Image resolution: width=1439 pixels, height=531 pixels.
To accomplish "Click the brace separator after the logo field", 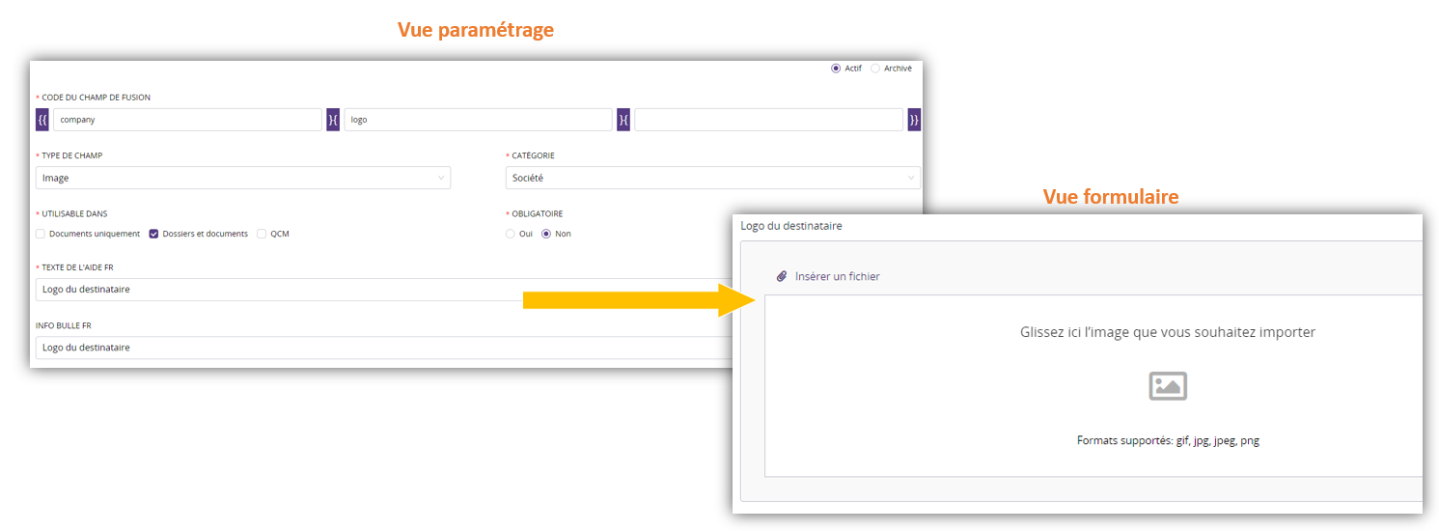I will [623, 120].
